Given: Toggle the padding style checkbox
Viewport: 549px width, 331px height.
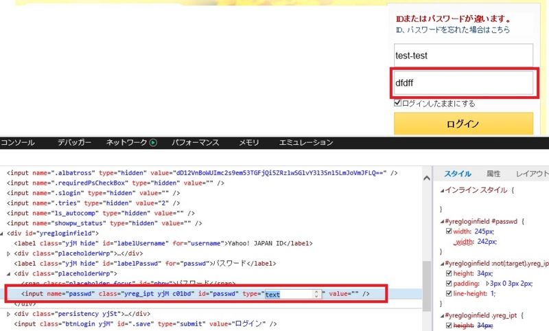Looking at the screenshot, I should pos(449,284).
